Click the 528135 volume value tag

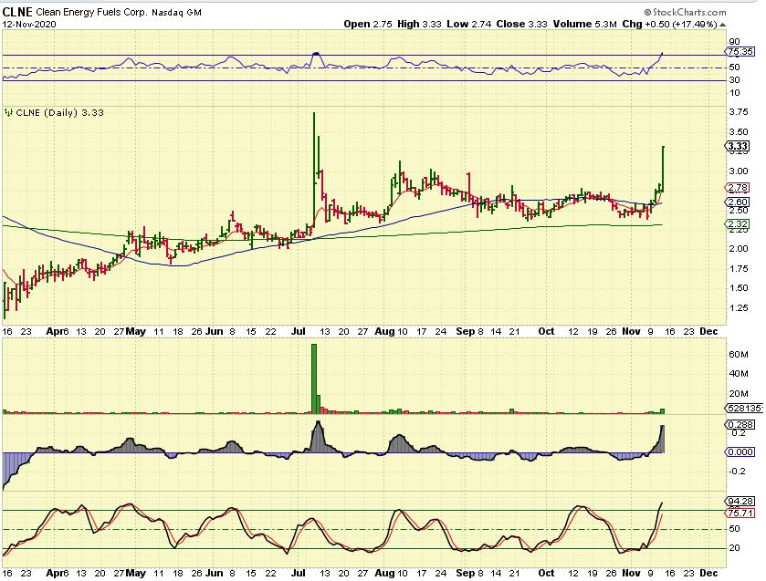pyautogui.click(x=744, y=409)
